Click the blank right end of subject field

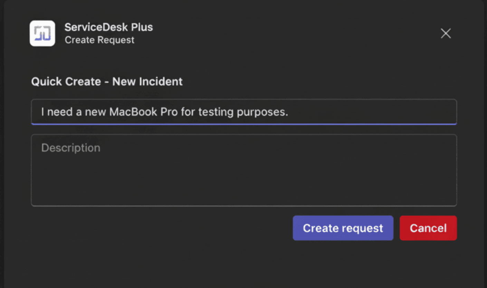coord(397,112)
